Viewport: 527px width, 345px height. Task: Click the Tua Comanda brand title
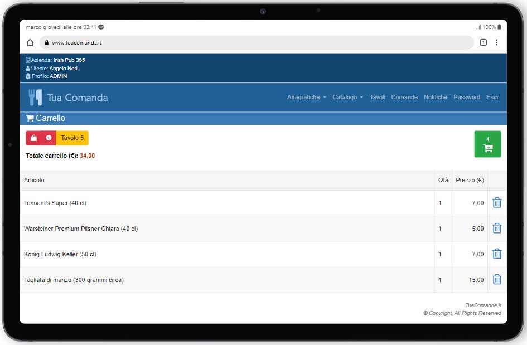click(x=78, y=98)
